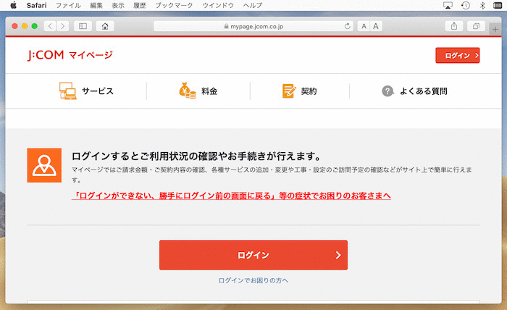Click the battery icon in menu bar
The image size is (507, 310).
(498, 5)
